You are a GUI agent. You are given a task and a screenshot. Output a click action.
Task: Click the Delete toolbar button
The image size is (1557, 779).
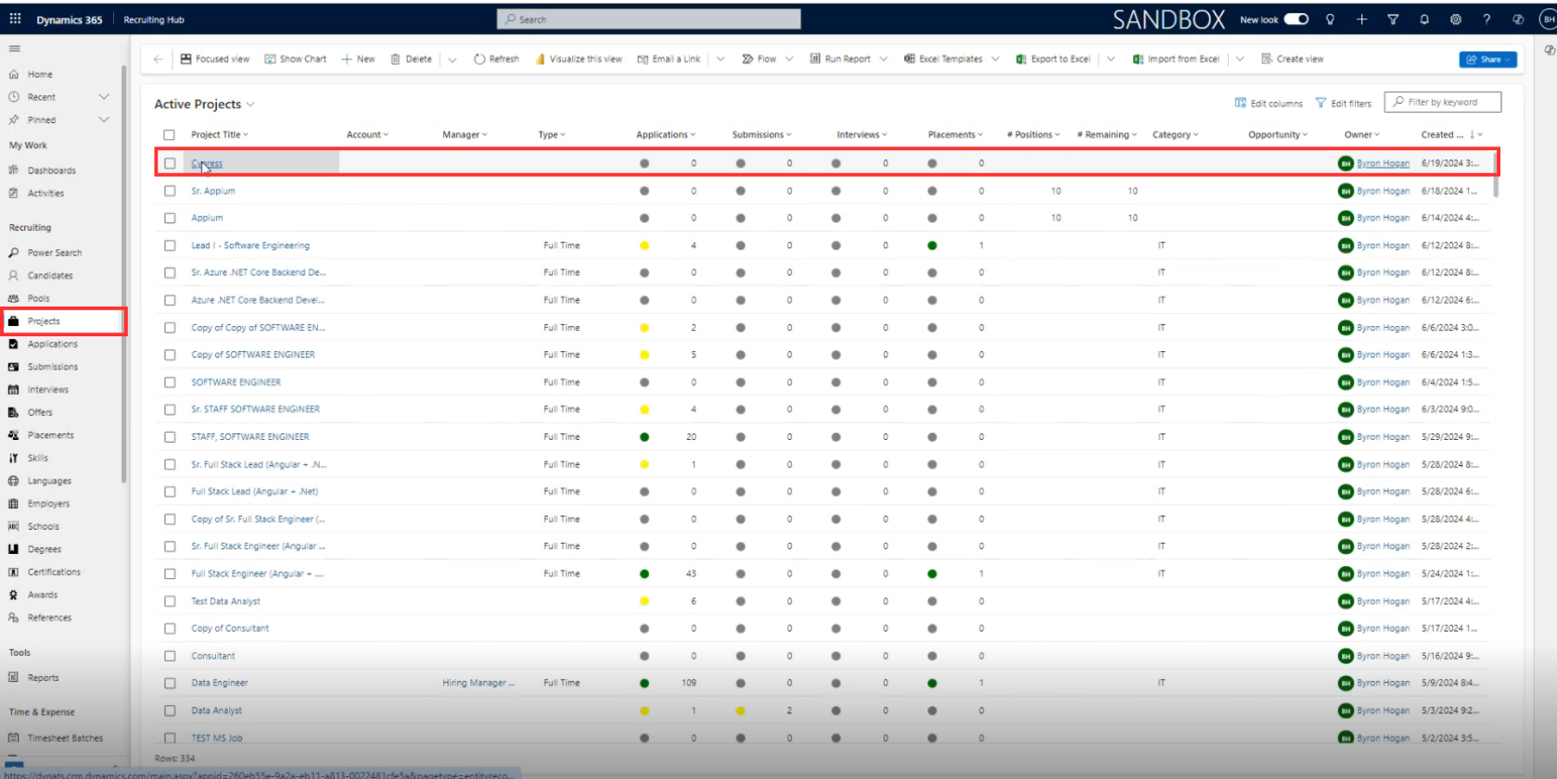pyautogui.click(x=411, y=59)
